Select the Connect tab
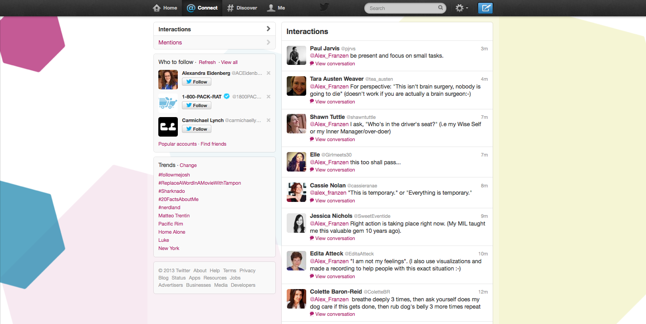The height and width of the screenshot is (324, 646). [x=202, y=8]
